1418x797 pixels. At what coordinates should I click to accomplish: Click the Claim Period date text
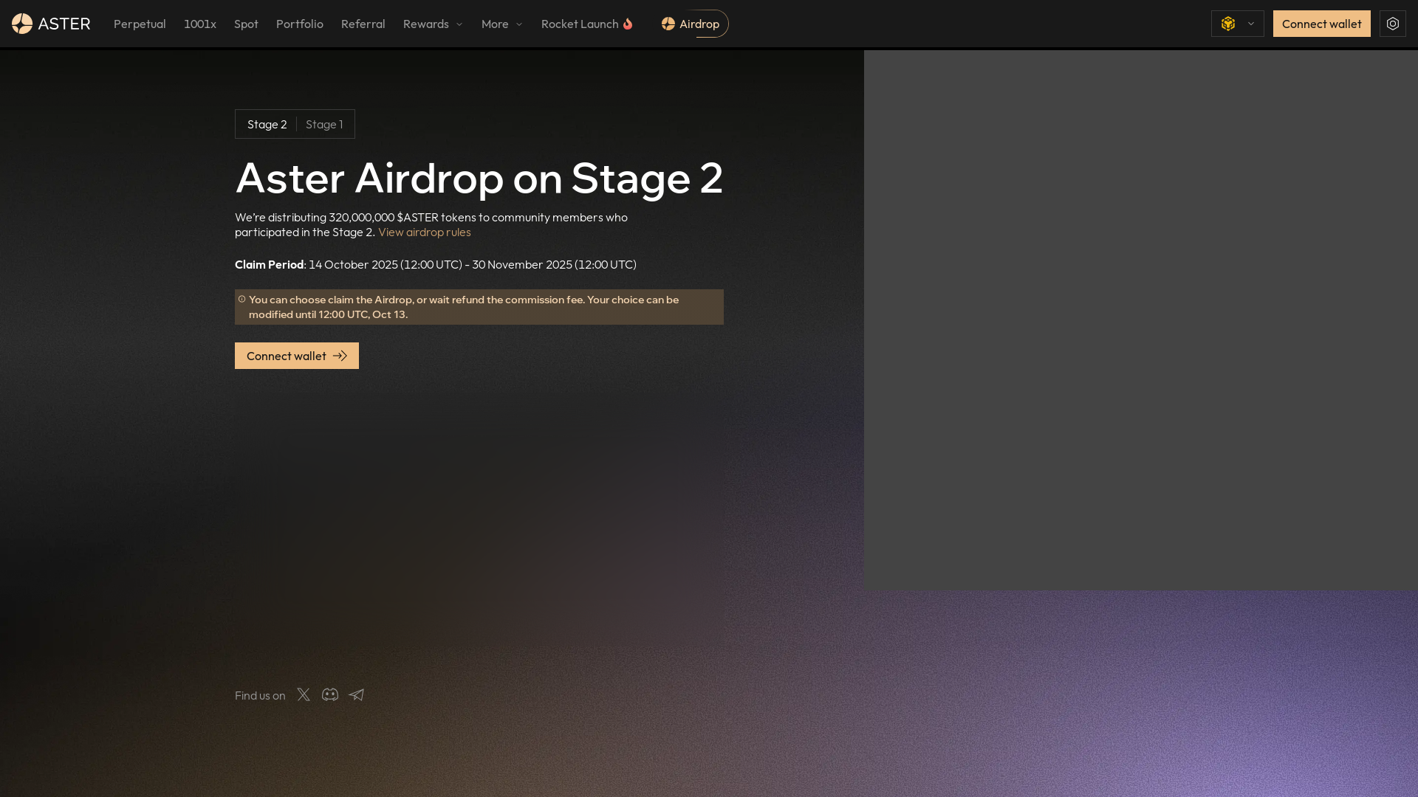click(436, 264)
